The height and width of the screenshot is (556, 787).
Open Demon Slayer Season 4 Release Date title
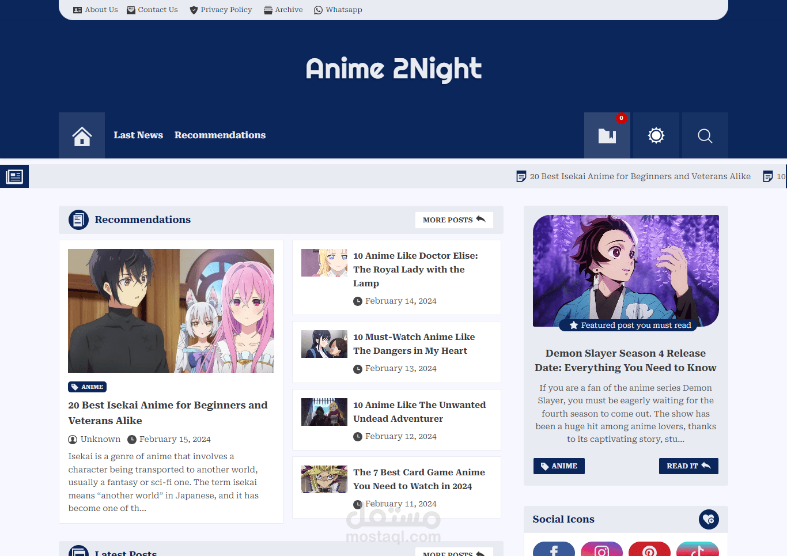tap(626, 361)
